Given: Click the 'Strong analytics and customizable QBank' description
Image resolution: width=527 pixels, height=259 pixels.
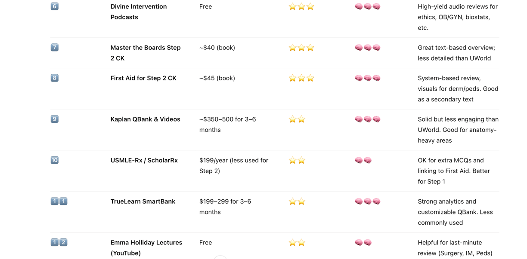Looking at the screenshot, I should [x=455, y=212].
